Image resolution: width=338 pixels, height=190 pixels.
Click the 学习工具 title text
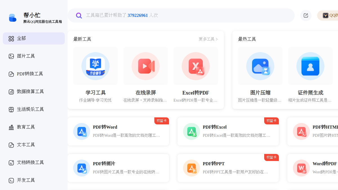click(x=95, y=93)
